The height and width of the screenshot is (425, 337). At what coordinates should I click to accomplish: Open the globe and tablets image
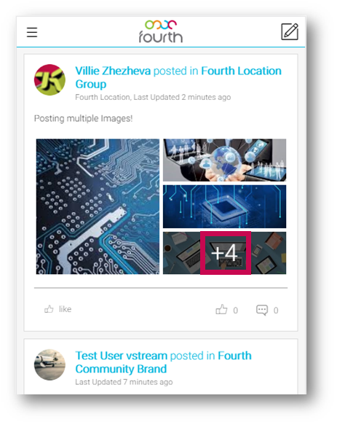coord(224,160)
